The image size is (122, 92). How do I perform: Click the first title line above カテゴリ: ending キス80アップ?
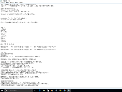(28, 47)
